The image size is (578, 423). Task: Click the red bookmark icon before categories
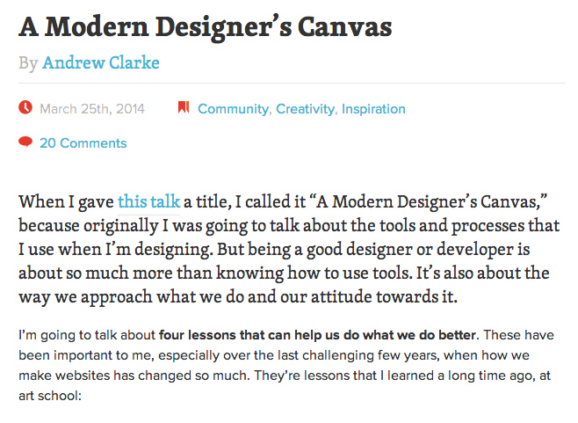coord(183,108)
